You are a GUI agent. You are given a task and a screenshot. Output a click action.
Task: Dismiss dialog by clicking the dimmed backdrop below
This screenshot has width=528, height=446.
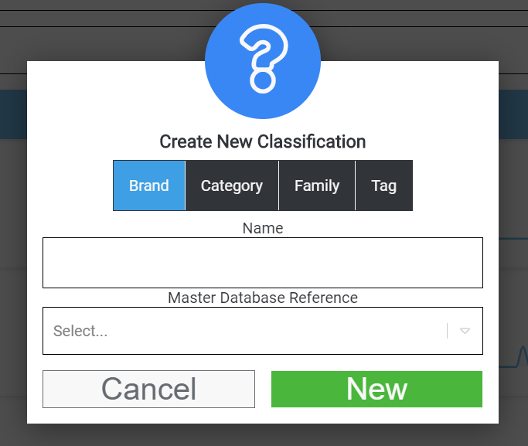tap(263, 435)
